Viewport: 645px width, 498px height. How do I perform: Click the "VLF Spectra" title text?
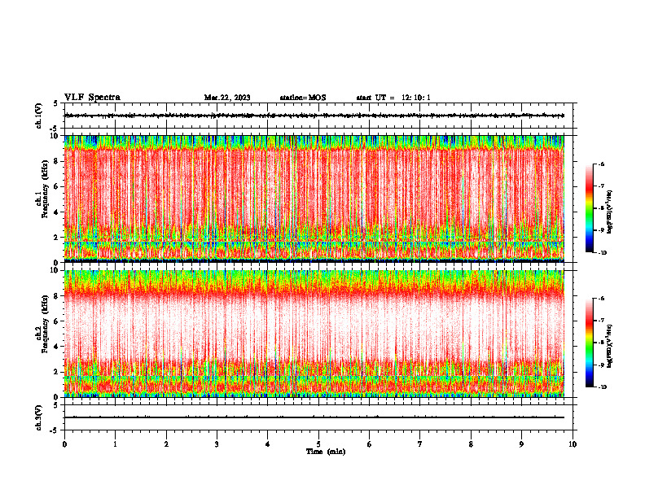(x=92, y=98)
